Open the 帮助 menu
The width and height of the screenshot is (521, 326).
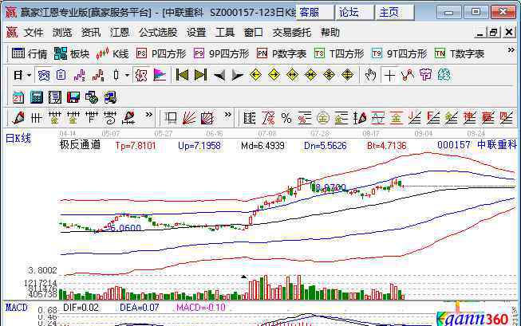tap(330, 33)
